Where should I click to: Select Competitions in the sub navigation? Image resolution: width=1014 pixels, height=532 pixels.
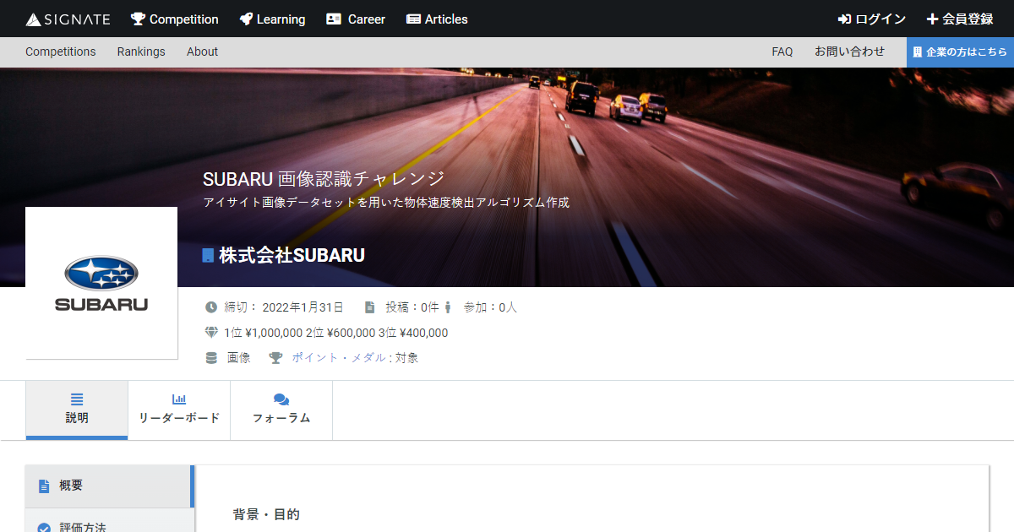pos(61,52)
